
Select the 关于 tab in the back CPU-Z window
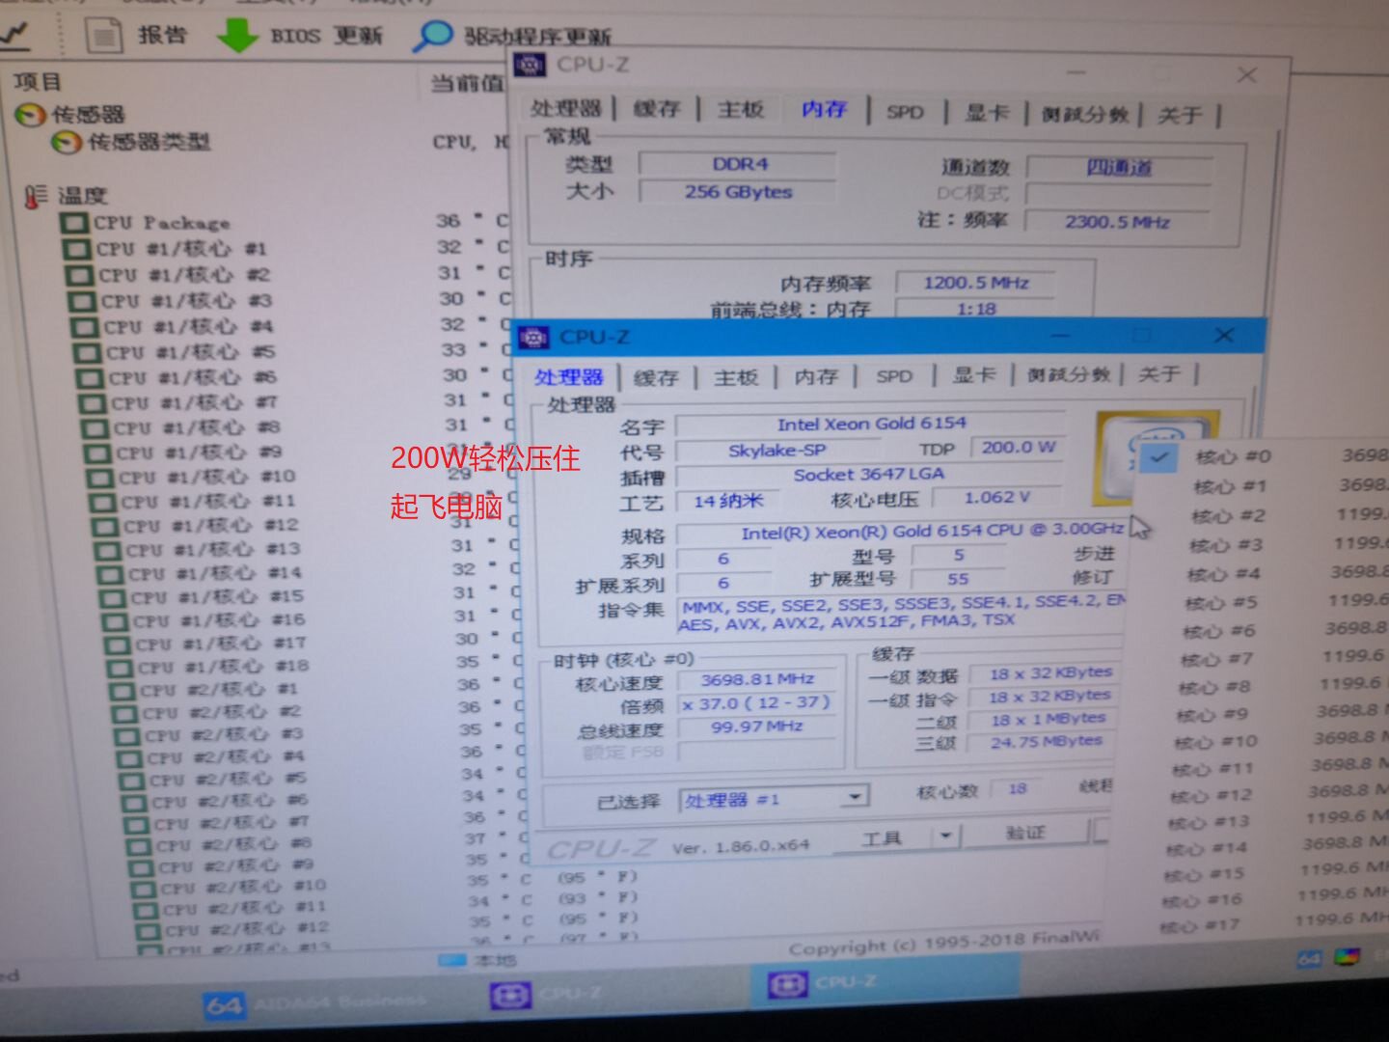(1180, 116)
